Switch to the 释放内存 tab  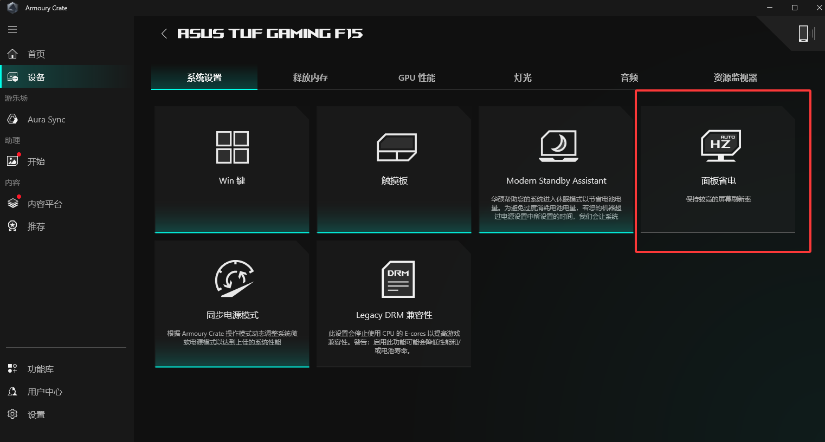pos(311,78)
